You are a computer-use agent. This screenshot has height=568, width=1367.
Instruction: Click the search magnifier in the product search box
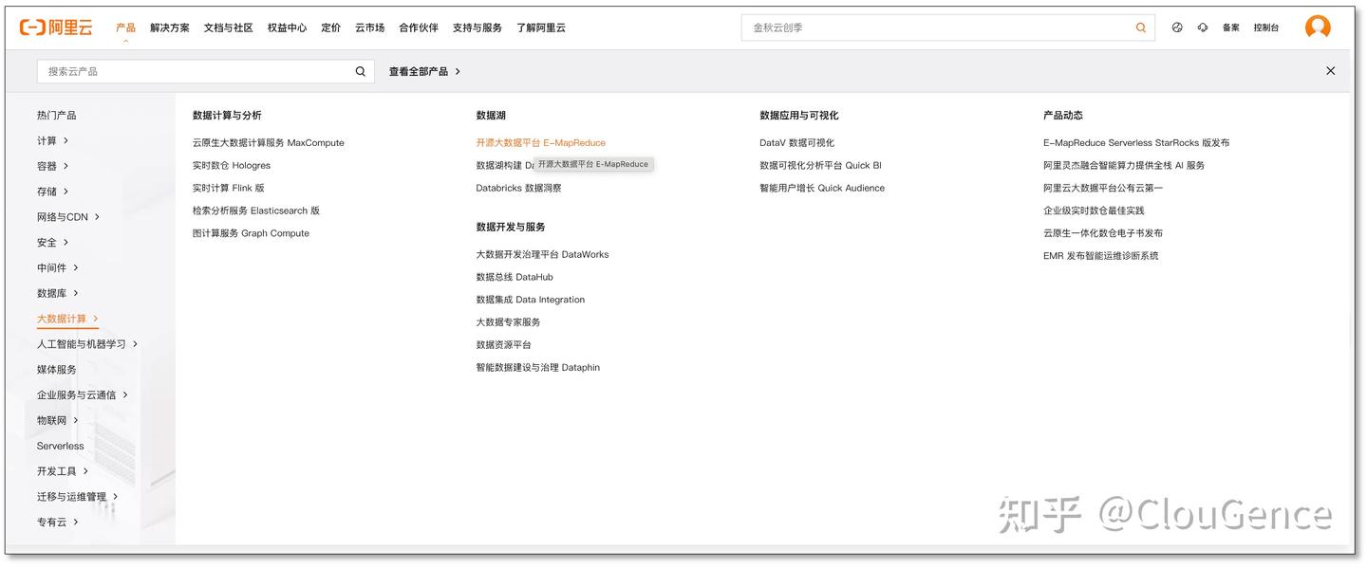(360, 70)
